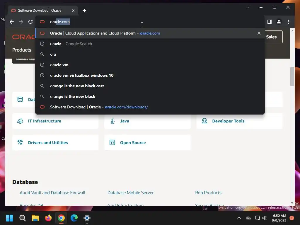300x225 pixels.
Task: Open the Chrome three-dot menu
Action: (288, 22)
